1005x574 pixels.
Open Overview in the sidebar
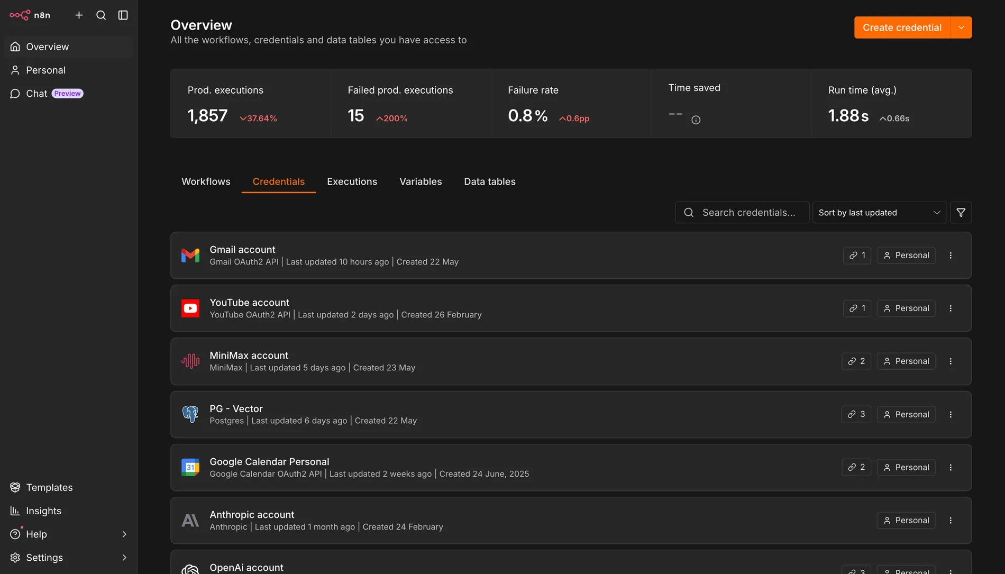[x=69, y=47]
